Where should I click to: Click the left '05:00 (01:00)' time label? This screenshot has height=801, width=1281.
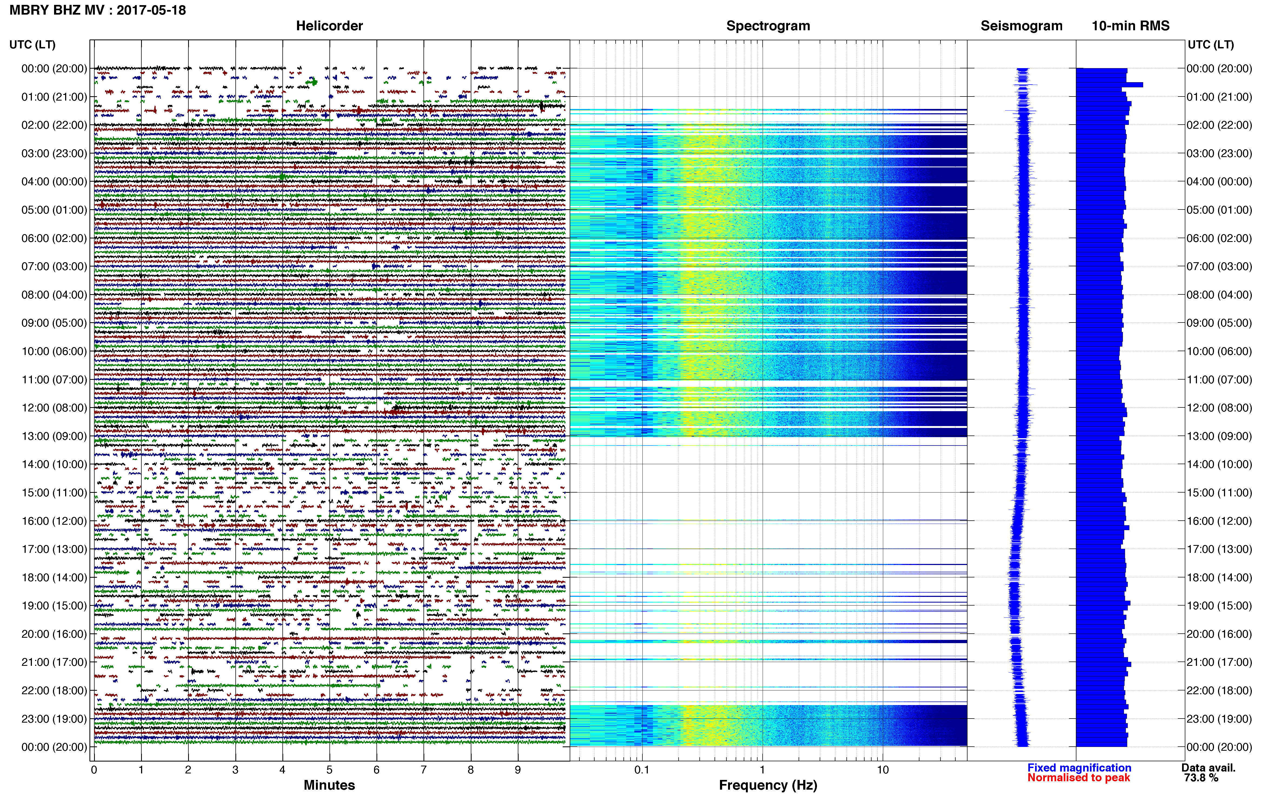(x=54, y=210)
